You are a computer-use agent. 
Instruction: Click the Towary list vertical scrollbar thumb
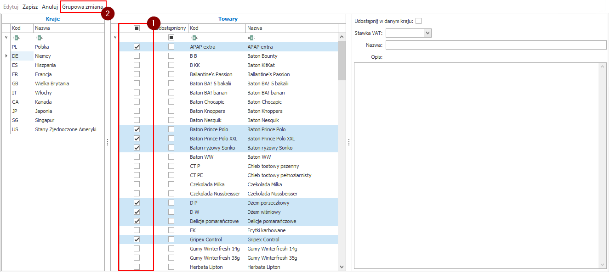(342, 61)
